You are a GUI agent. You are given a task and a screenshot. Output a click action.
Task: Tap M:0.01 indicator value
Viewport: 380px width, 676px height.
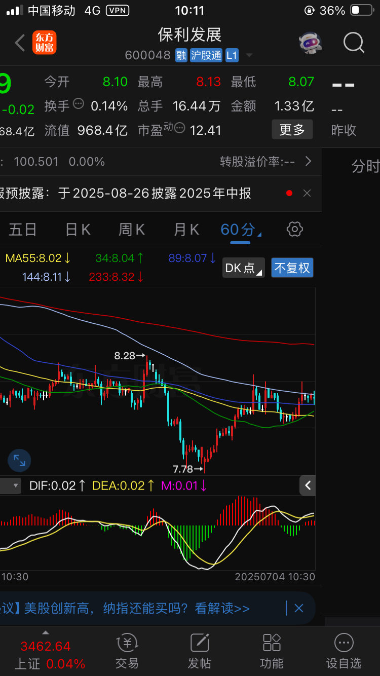pos(184,485)
